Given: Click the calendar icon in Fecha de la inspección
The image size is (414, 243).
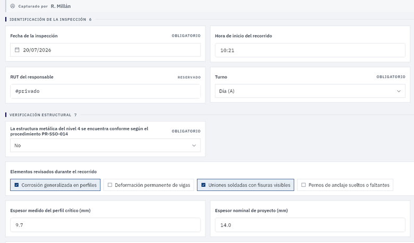Looking at the screenshot, I should tap(17, 50).
